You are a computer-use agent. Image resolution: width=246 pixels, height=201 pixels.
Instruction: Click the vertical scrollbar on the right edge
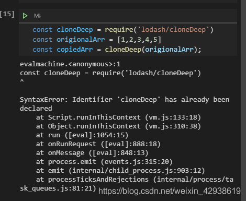point(243,100)
